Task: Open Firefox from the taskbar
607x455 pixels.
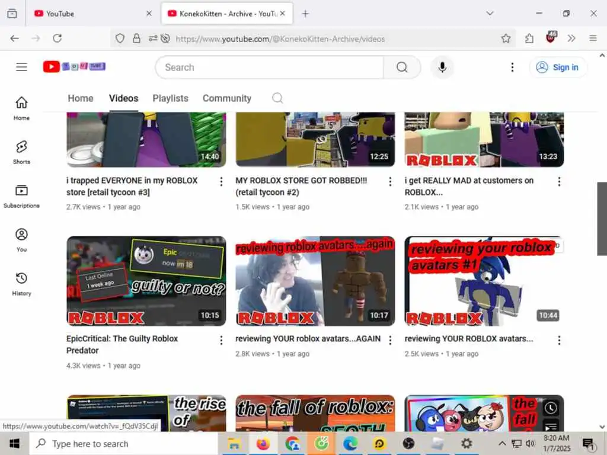Action: (x=263, y=443)
